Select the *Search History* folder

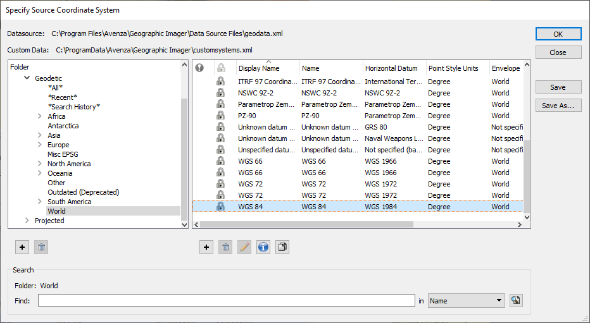[x=73, y=107]
